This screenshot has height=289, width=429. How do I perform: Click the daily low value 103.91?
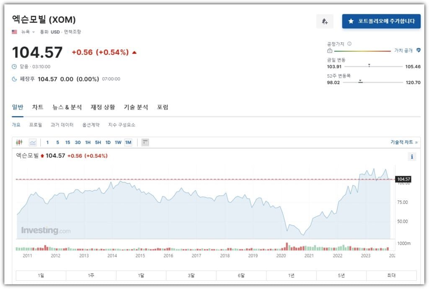point(334,67)
